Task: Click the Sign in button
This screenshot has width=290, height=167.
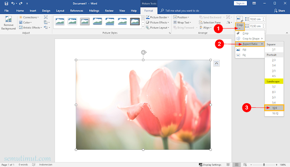Action: [x=240, y=3]
